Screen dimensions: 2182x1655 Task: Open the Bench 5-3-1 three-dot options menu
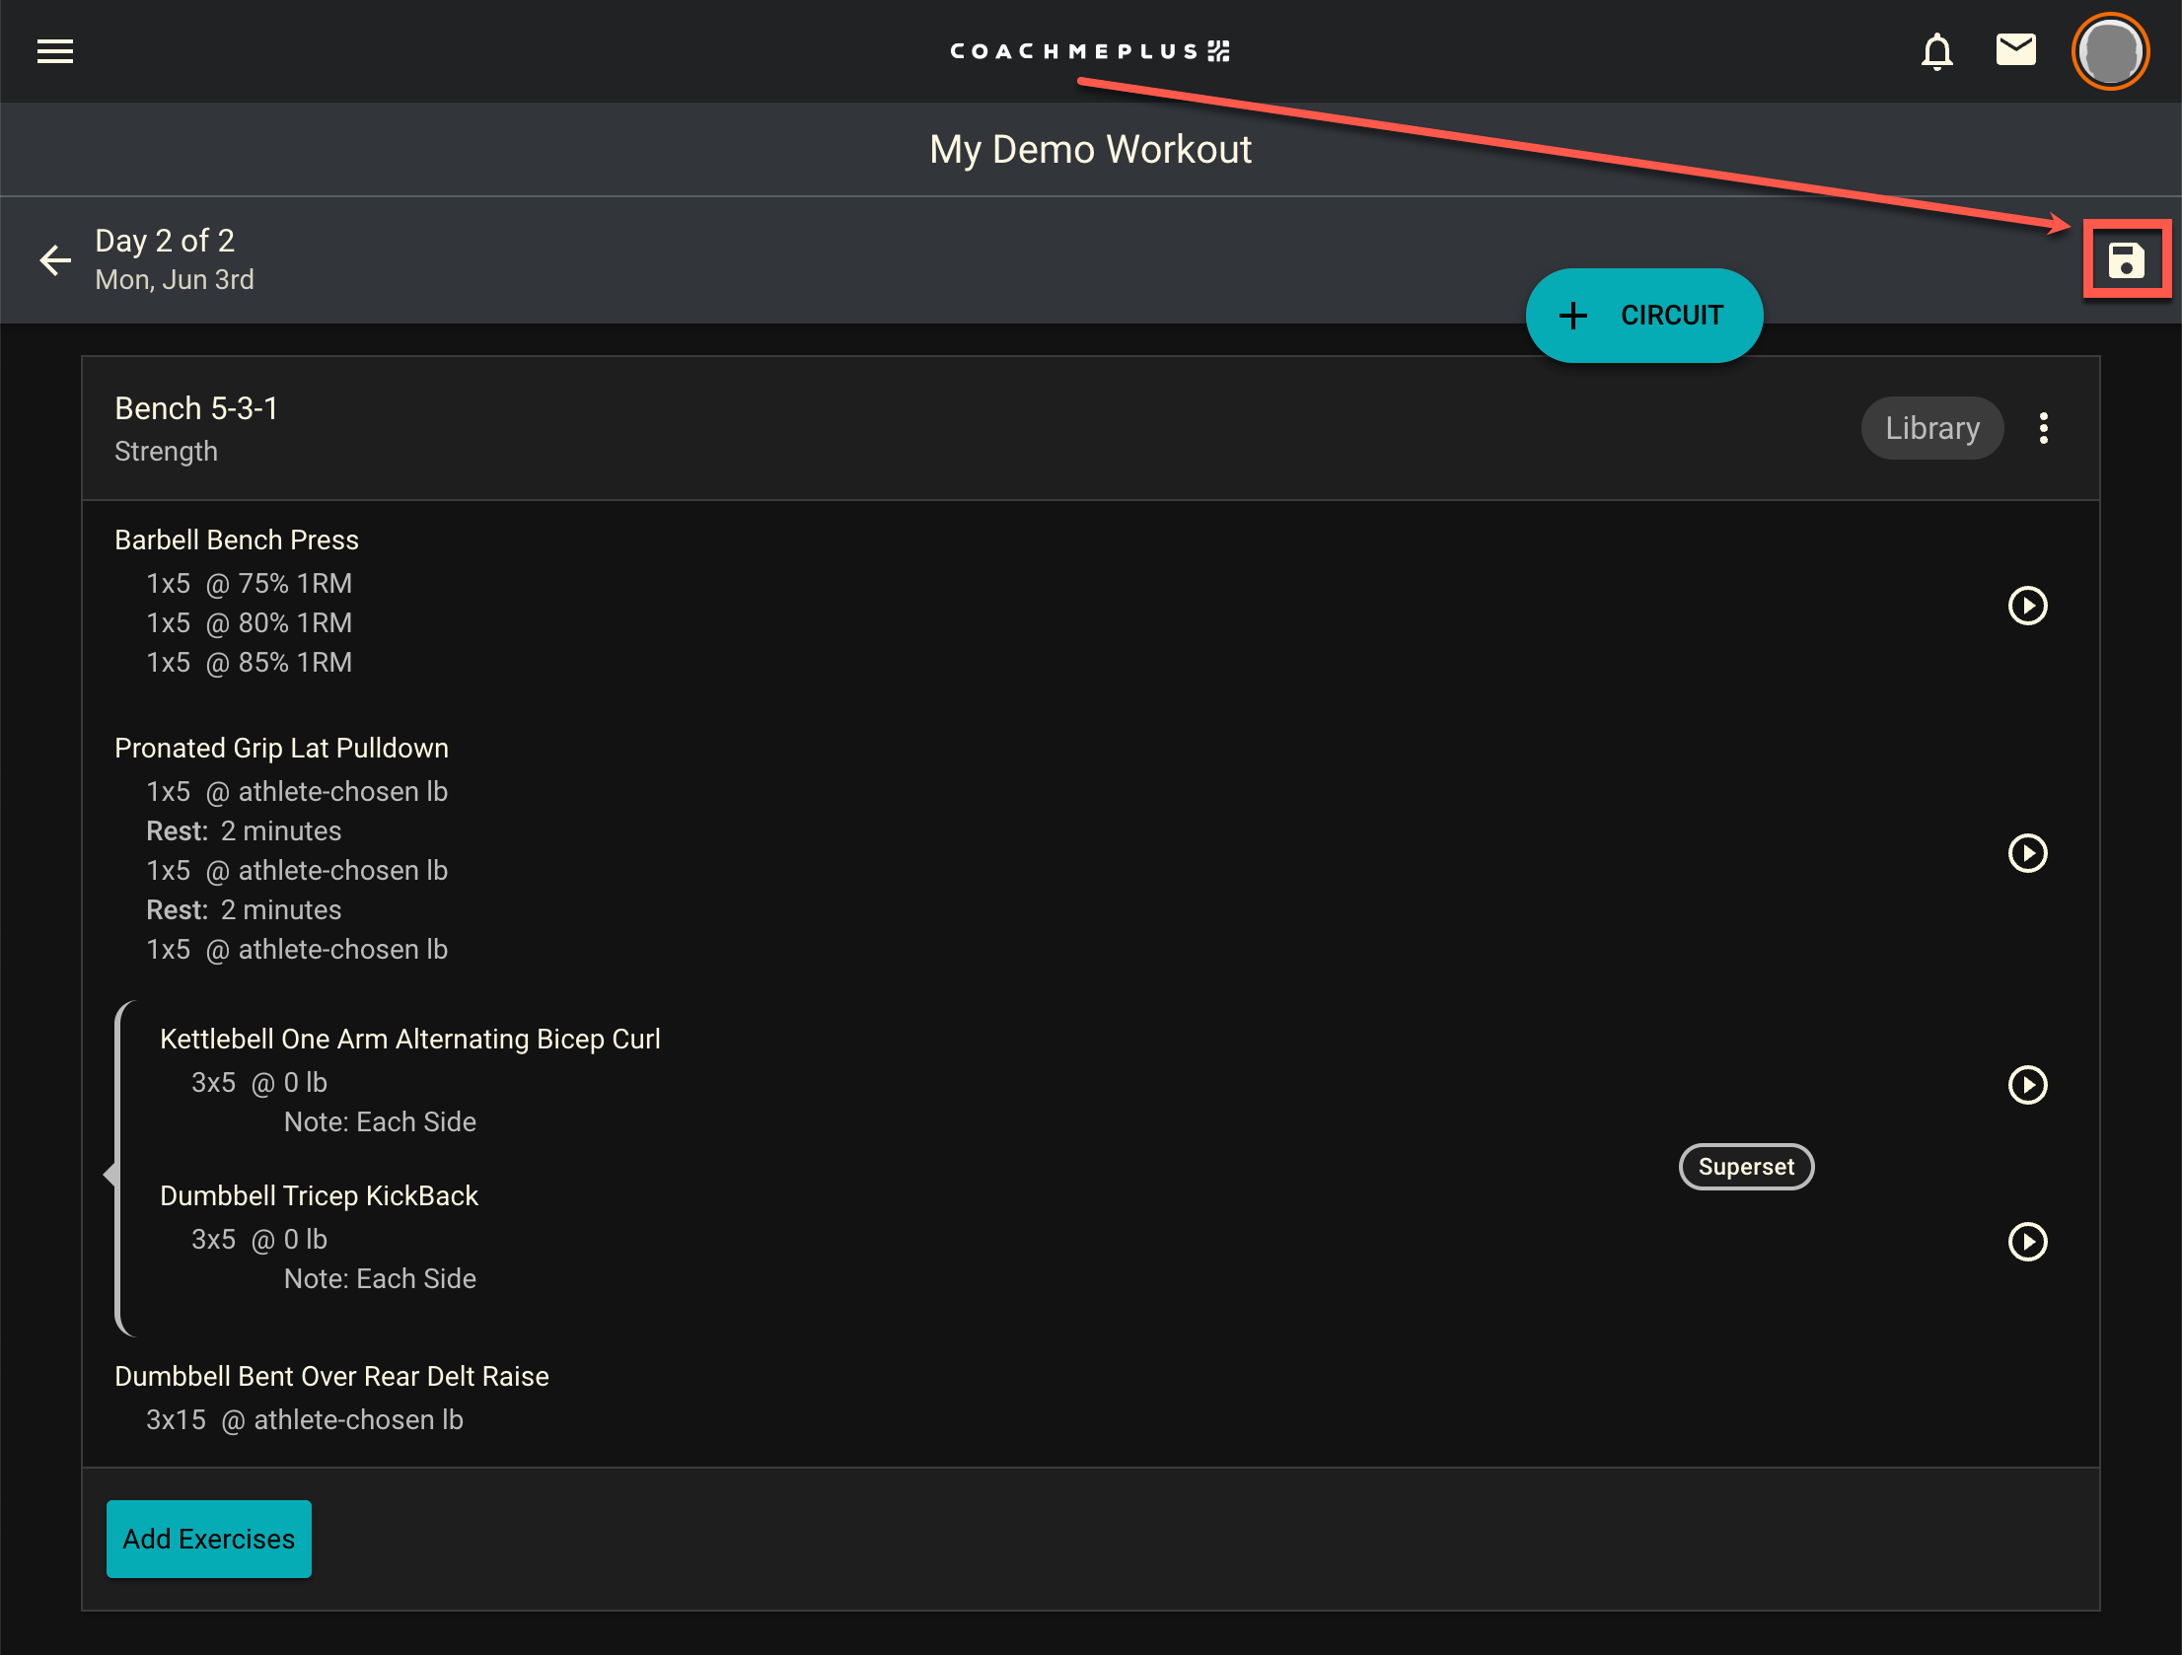[2043, 428]
